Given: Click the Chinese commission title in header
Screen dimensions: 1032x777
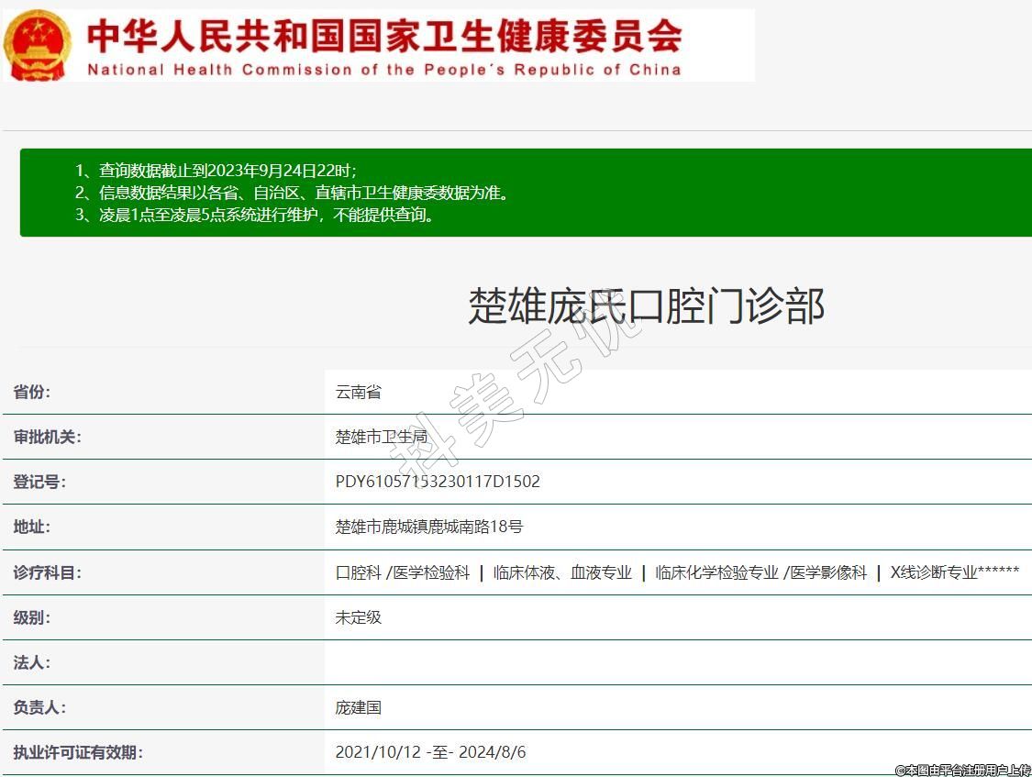Looking at the screenshot, I should (383, 36).
